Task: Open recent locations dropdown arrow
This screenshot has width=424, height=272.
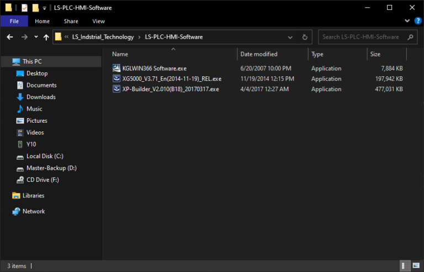Action: point(35,37)
